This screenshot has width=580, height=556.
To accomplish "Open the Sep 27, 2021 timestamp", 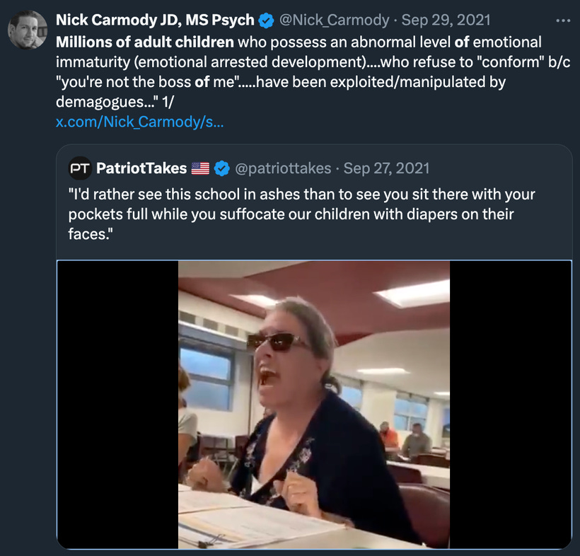I will (386, 168).
